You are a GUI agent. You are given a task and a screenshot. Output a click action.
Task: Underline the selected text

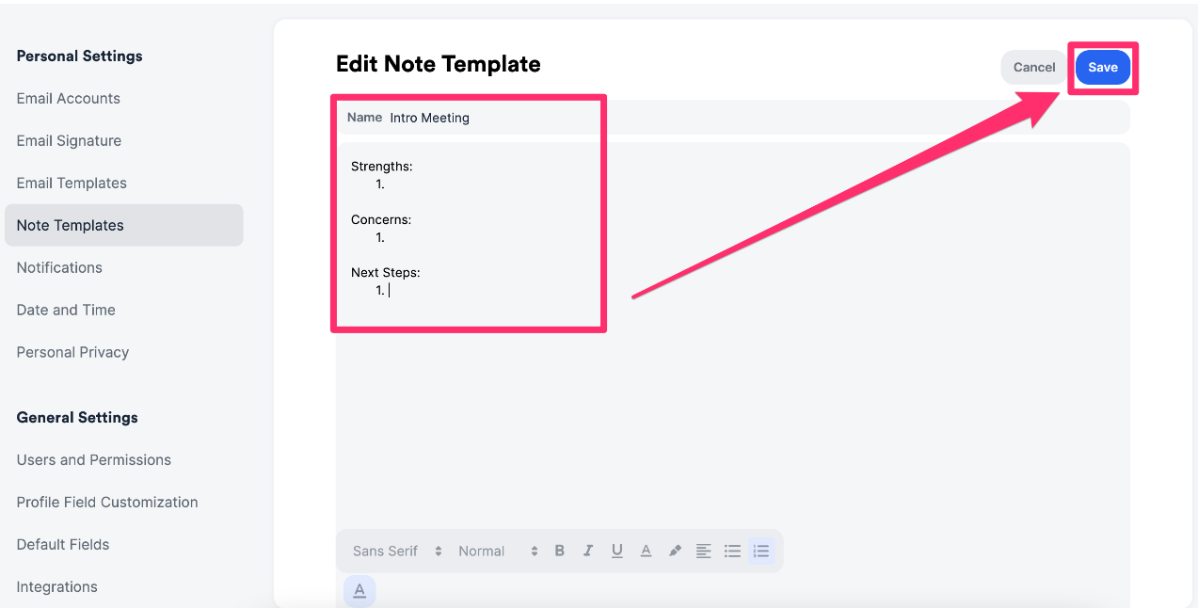pos(616,551)
